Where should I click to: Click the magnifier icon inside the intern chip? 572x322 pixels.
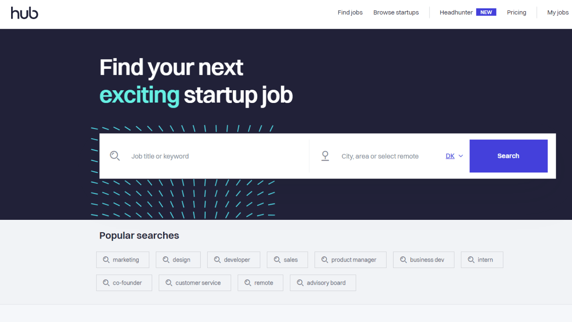tap(470, 260)
